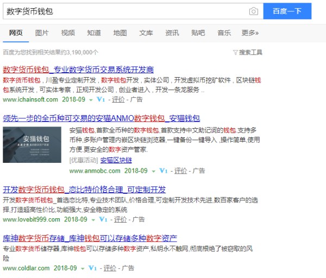Click the www.ichainsoft.com URL

(x=30, y=99)
